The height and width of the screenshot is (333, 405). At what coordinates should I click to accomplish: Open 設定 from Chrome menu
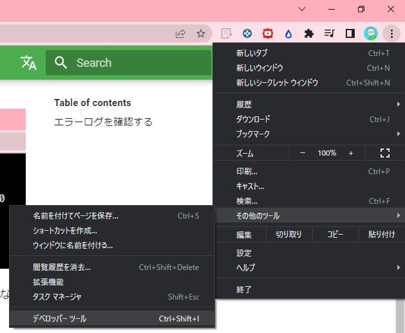(309, 253)
